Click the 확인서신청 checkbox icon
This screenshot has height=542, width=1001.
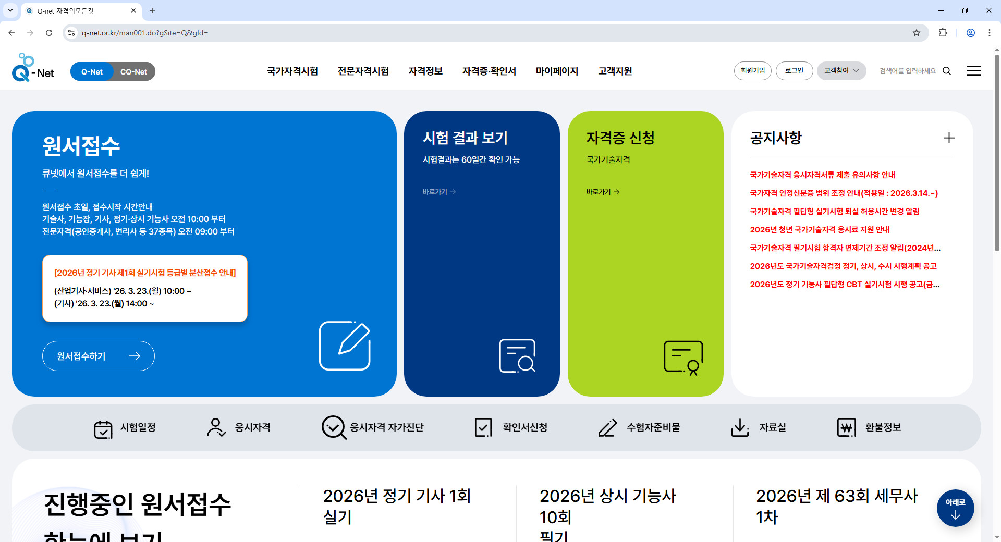pos(483,427)
